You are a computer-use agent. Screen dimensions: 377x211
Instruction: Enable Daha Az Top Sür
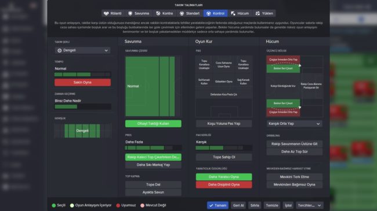click(x=294, y=151)
